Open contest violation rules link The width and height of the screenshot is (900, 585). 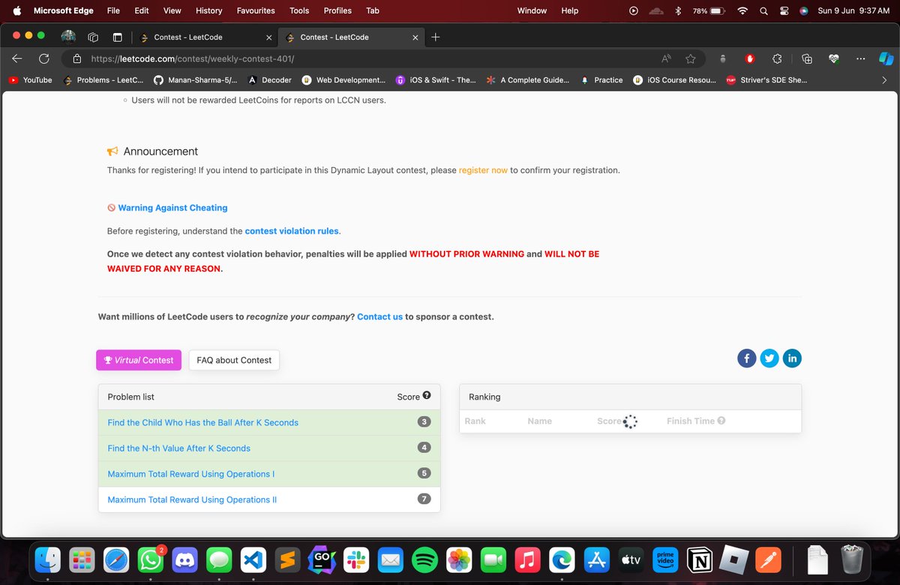click(292, 231)
